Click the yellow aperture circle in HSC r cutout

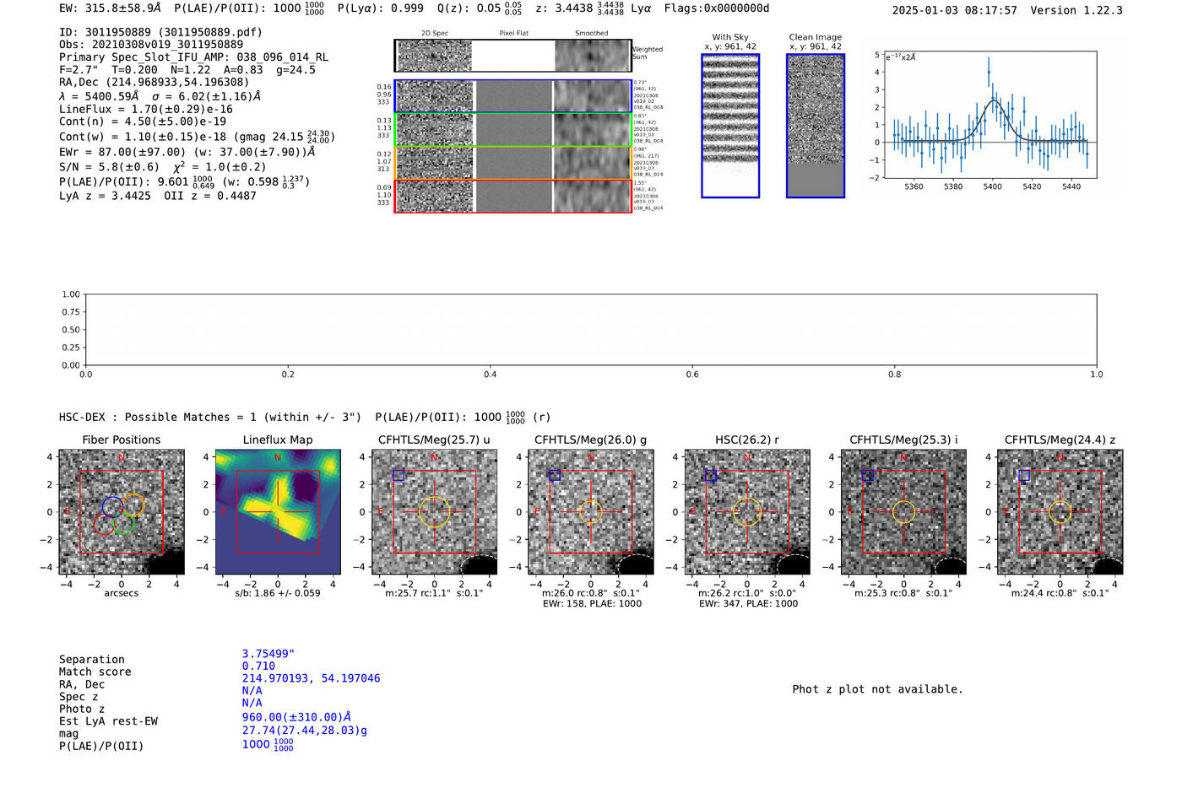pos(747,512)
